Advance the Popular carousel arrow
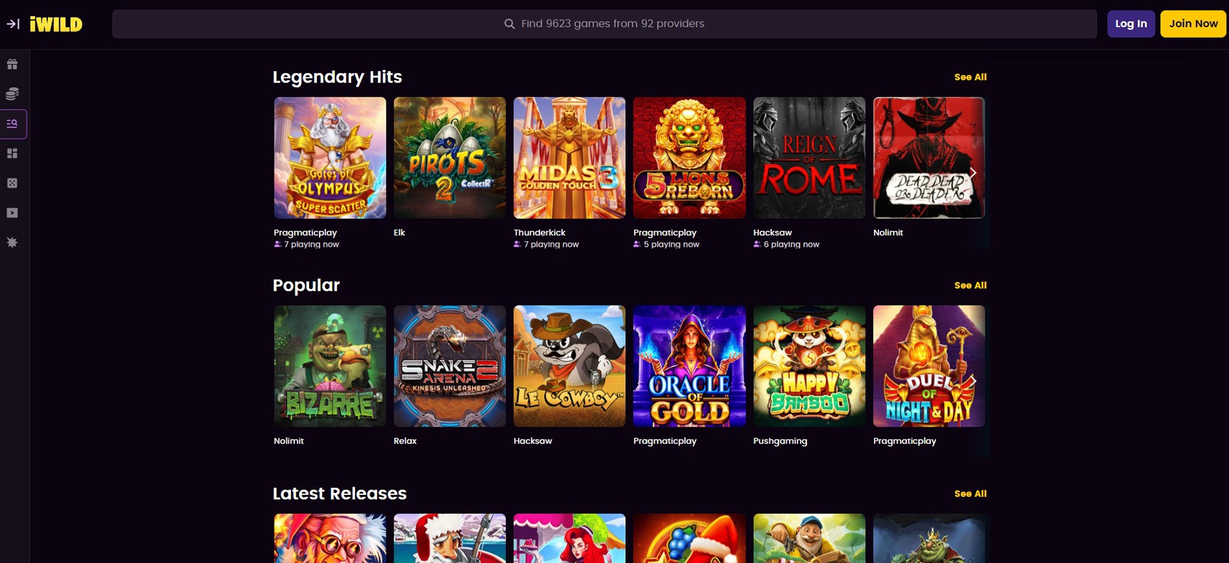Screen dimensions: 1229x563 click(x=973, y=381)
